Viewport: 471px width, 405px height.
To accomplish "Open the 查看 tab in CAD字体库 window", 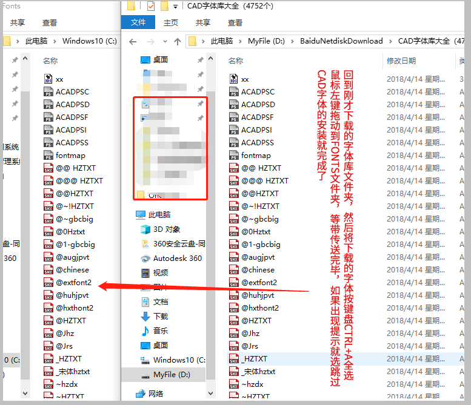I will tap(235, 23).
